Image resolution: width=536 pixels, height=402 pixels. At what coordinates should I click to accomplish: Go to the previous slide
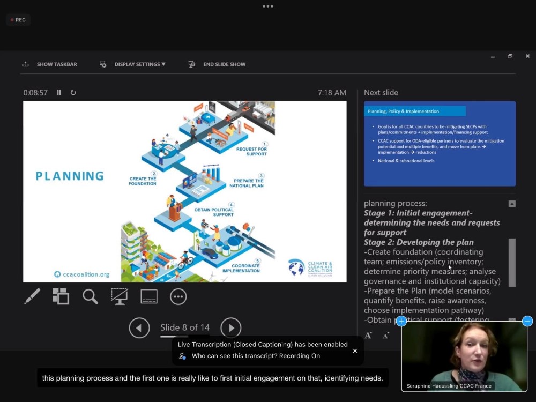(139, 327)
